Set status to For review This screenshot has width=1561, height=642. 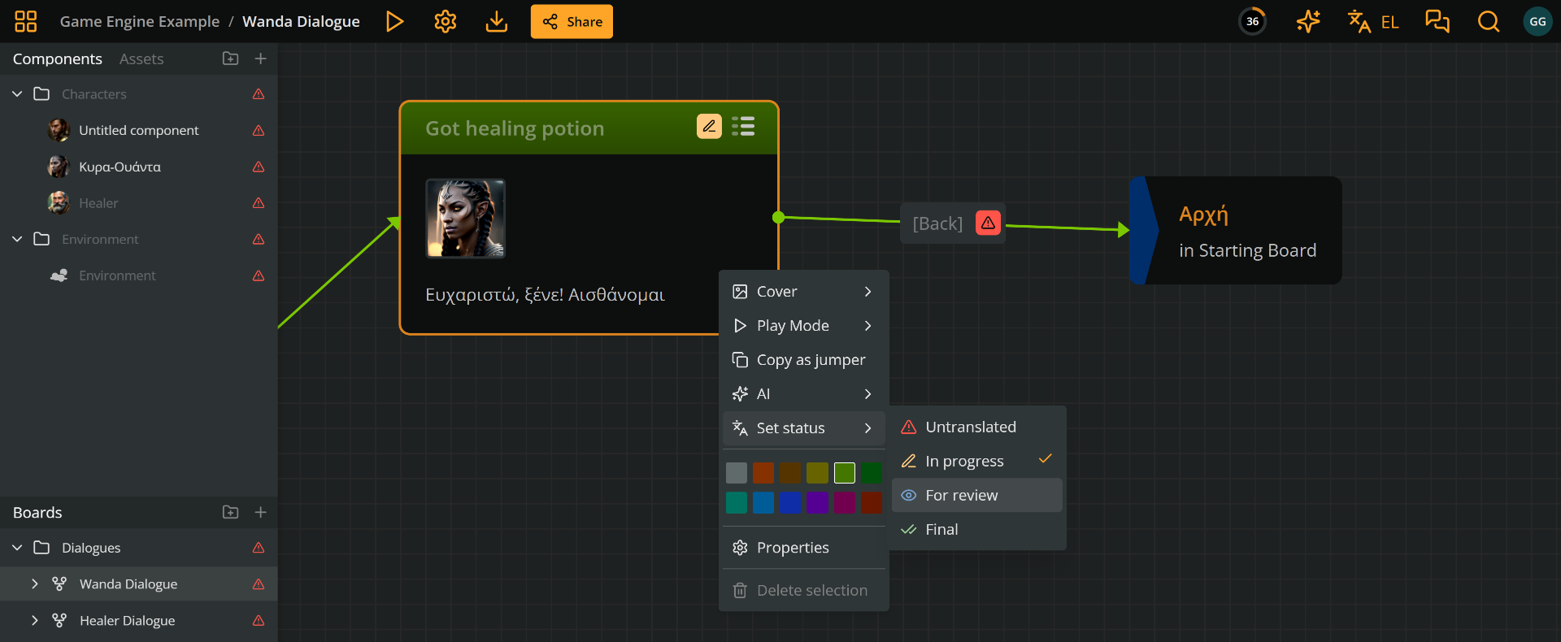(x=961, y=496)
